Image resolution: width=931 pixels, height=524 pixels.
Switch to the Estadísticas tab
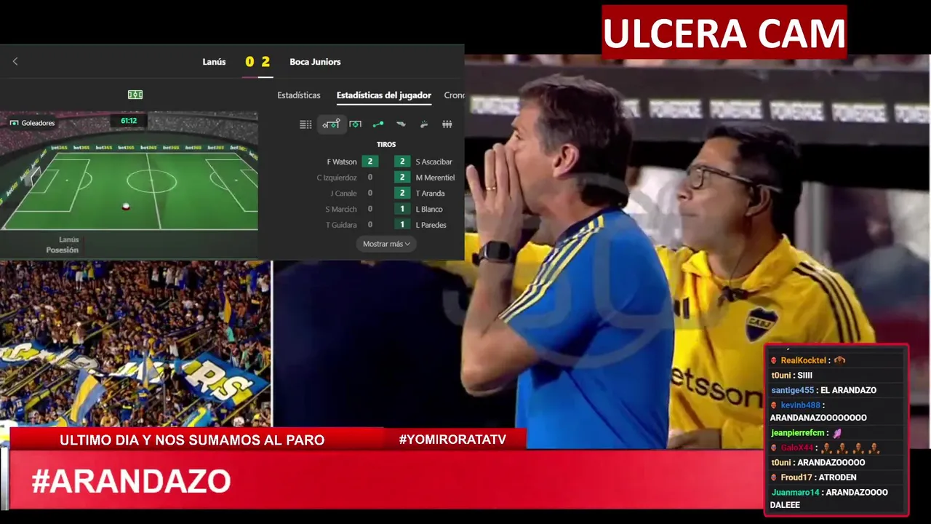(x=299, y=95)
